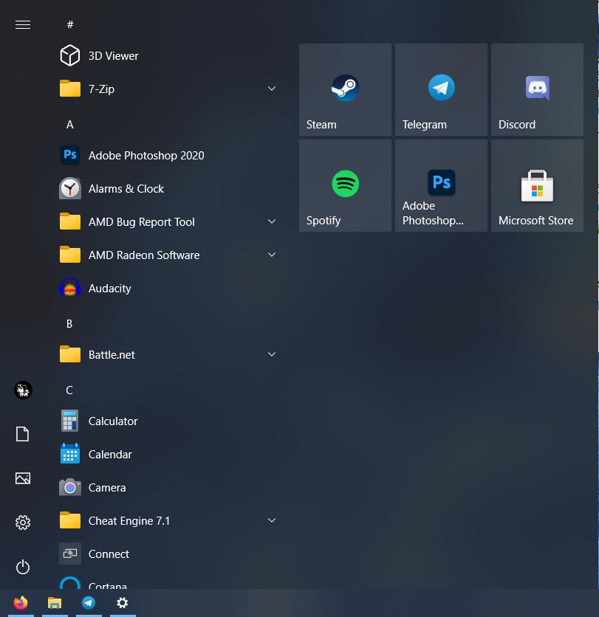599x617 pixels.
Task: Click the Cheat Engine 7.1 folder icon
Action: point(70,520)
